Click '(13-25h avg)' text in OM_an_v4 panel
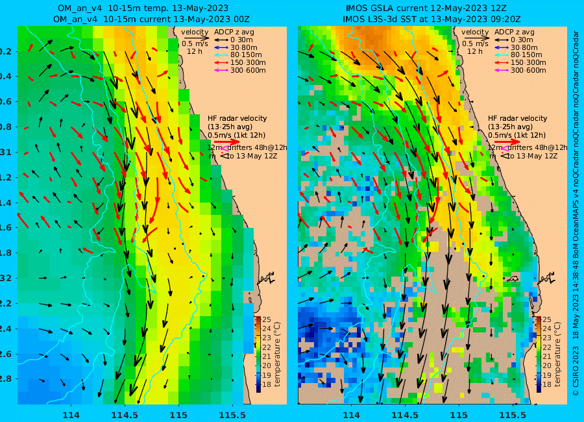This screenshot has width=584, height=422. tap(230, 127)
